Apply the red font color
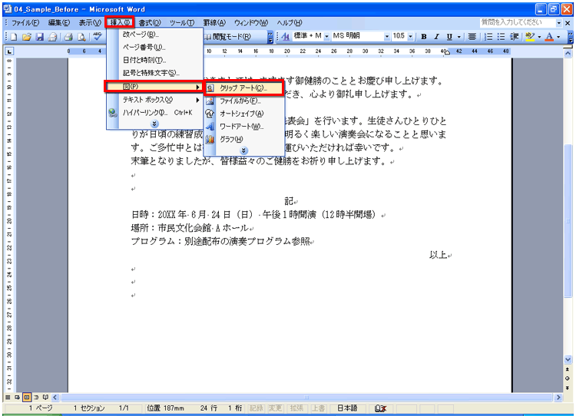The width and height of the screenshot is (576, 416). 549,36
